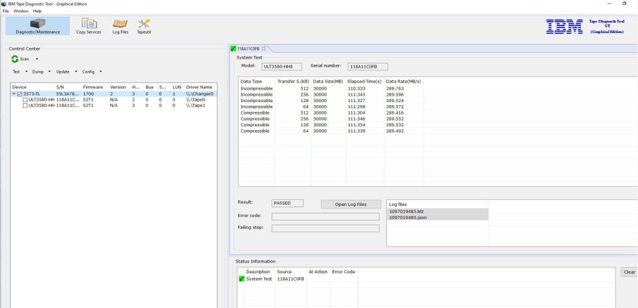This screenshot has height=308, width=638.
Task: Select log file 1097019485.blz
Action: [x=438, y=212]
